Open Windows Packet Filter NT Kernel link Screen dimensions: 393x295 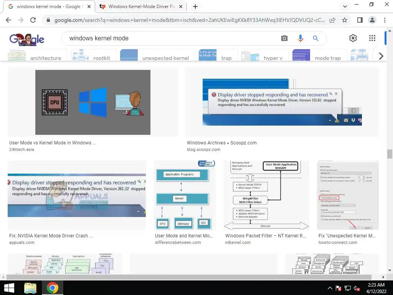(266, 236)
